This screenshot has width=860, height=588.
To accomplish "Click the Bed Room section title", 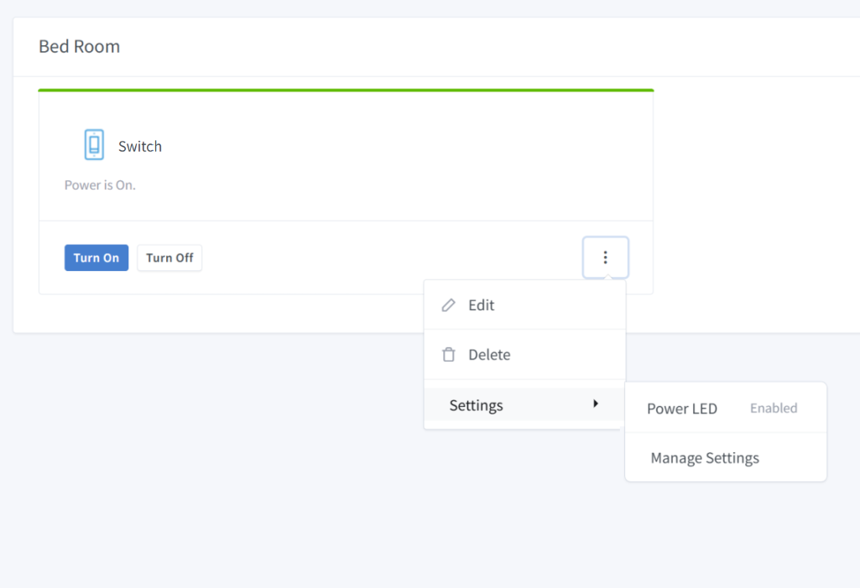I will click(79, 46).
